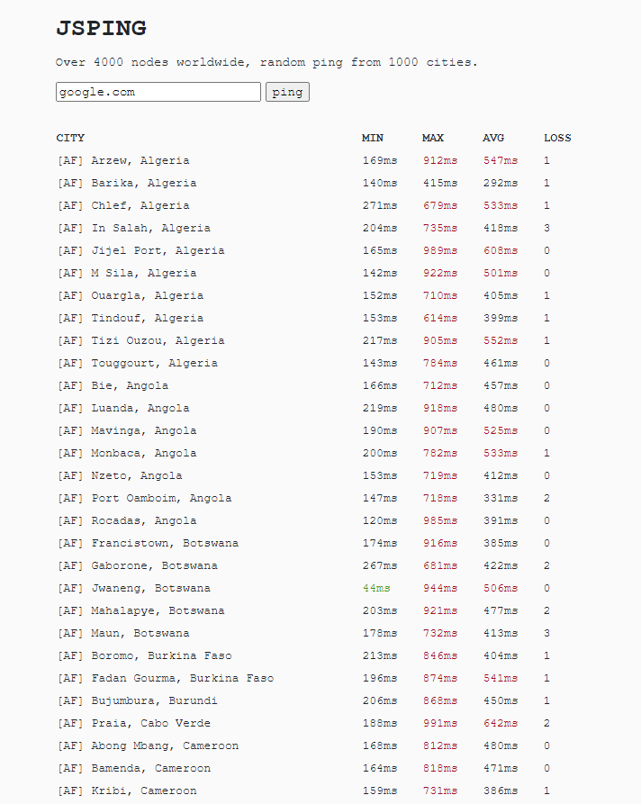The height and width of the screenshot is (804, 641).
Task: Select the Jwaneng, Botswana city entry
Action: [x=133, y=588]
